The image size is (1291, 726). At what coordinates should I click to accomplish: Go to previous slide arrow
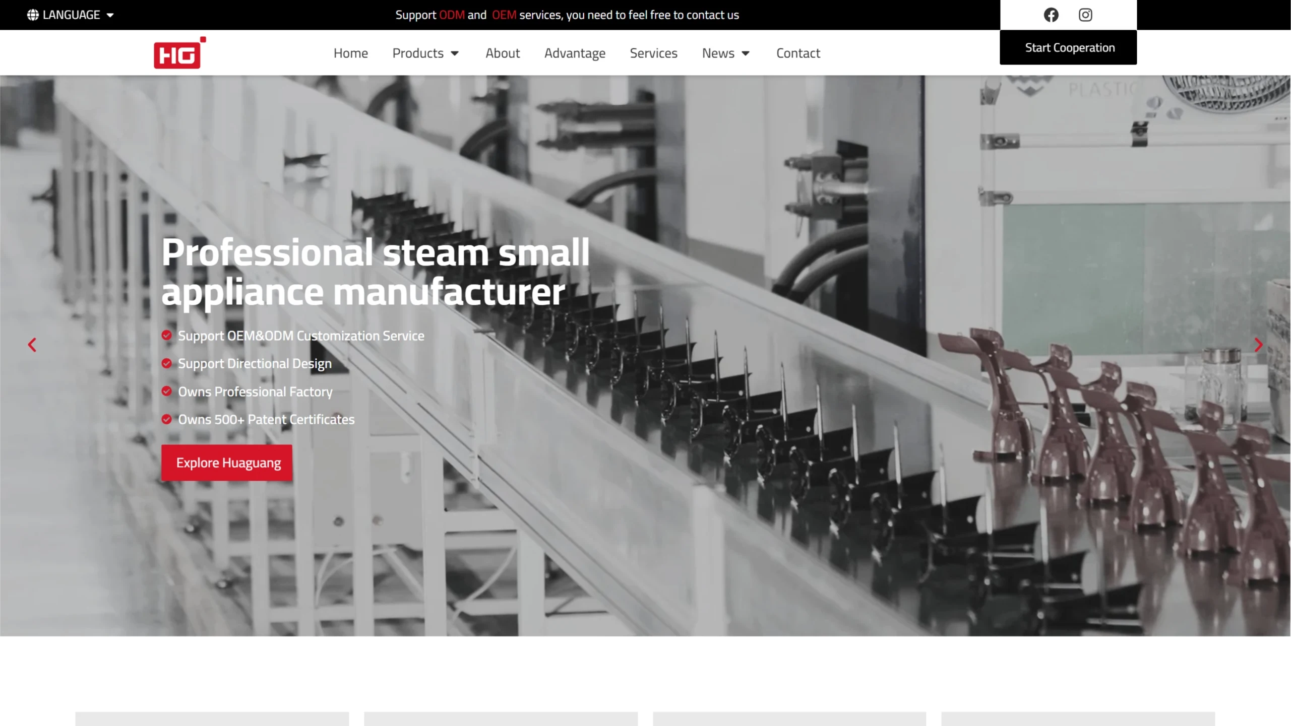tap(32, 345)
